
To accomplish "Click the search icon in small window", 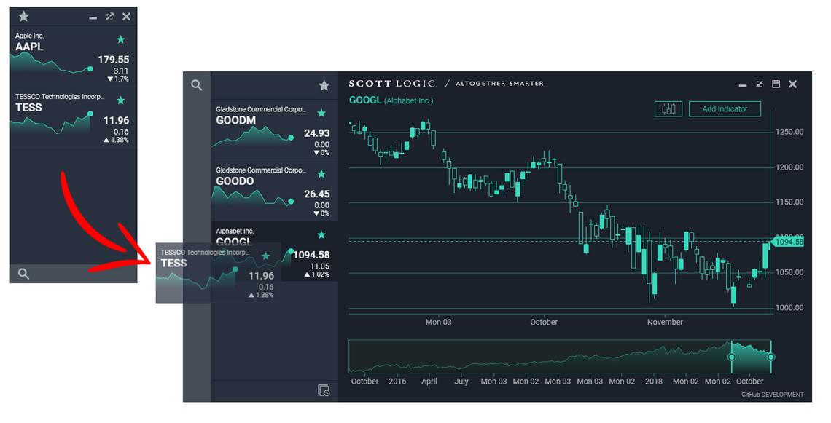I will (23, 274).
